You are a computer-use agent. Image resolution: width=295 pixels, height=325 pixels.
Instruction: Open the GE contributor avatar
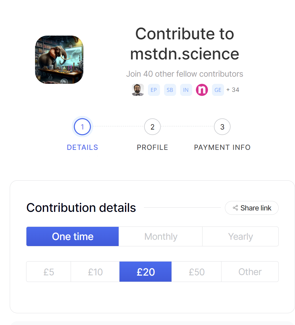[218, 90]
